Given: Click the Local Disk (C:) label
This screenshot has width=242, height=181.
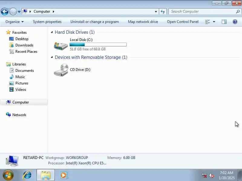Looking at the screenshot, I should click(81, 40).
